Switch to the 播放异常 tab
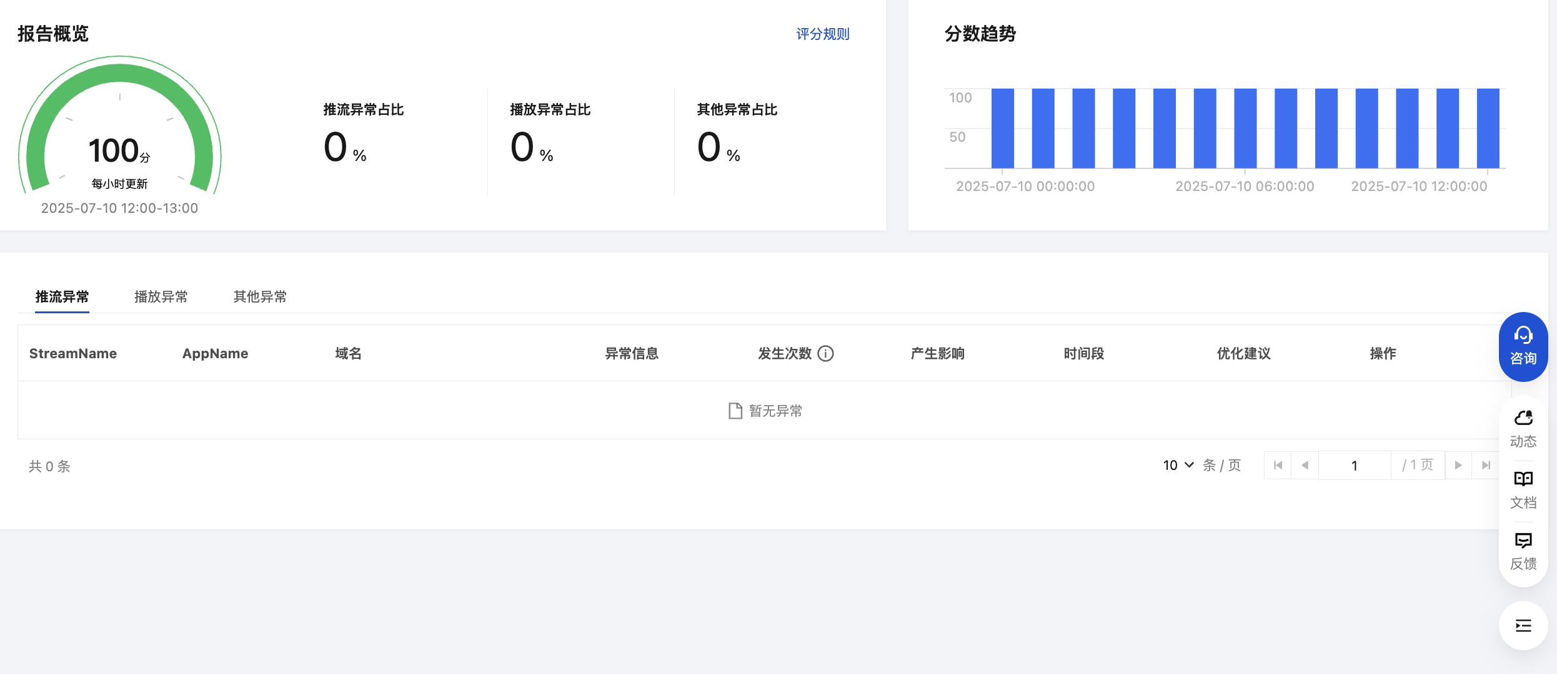Screen dimensions: 1557x674 click(x=161, y=297)
